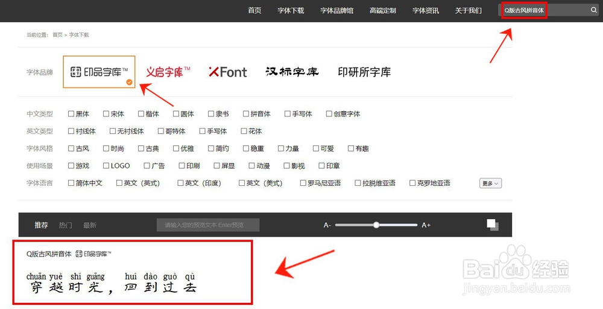This screenshot has height=309, width=603.
Task: Check the 黑体 checkbox
Action: (x=71, y=113)
